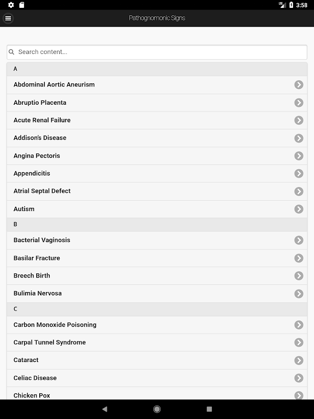The image size is (314, 419).
Task: Select Bulimia Nervosa entry
Action: pyautogui.click(x=38, y=293)
